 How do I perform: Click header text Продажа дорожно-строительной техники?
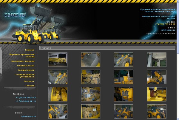pos(158,10)
